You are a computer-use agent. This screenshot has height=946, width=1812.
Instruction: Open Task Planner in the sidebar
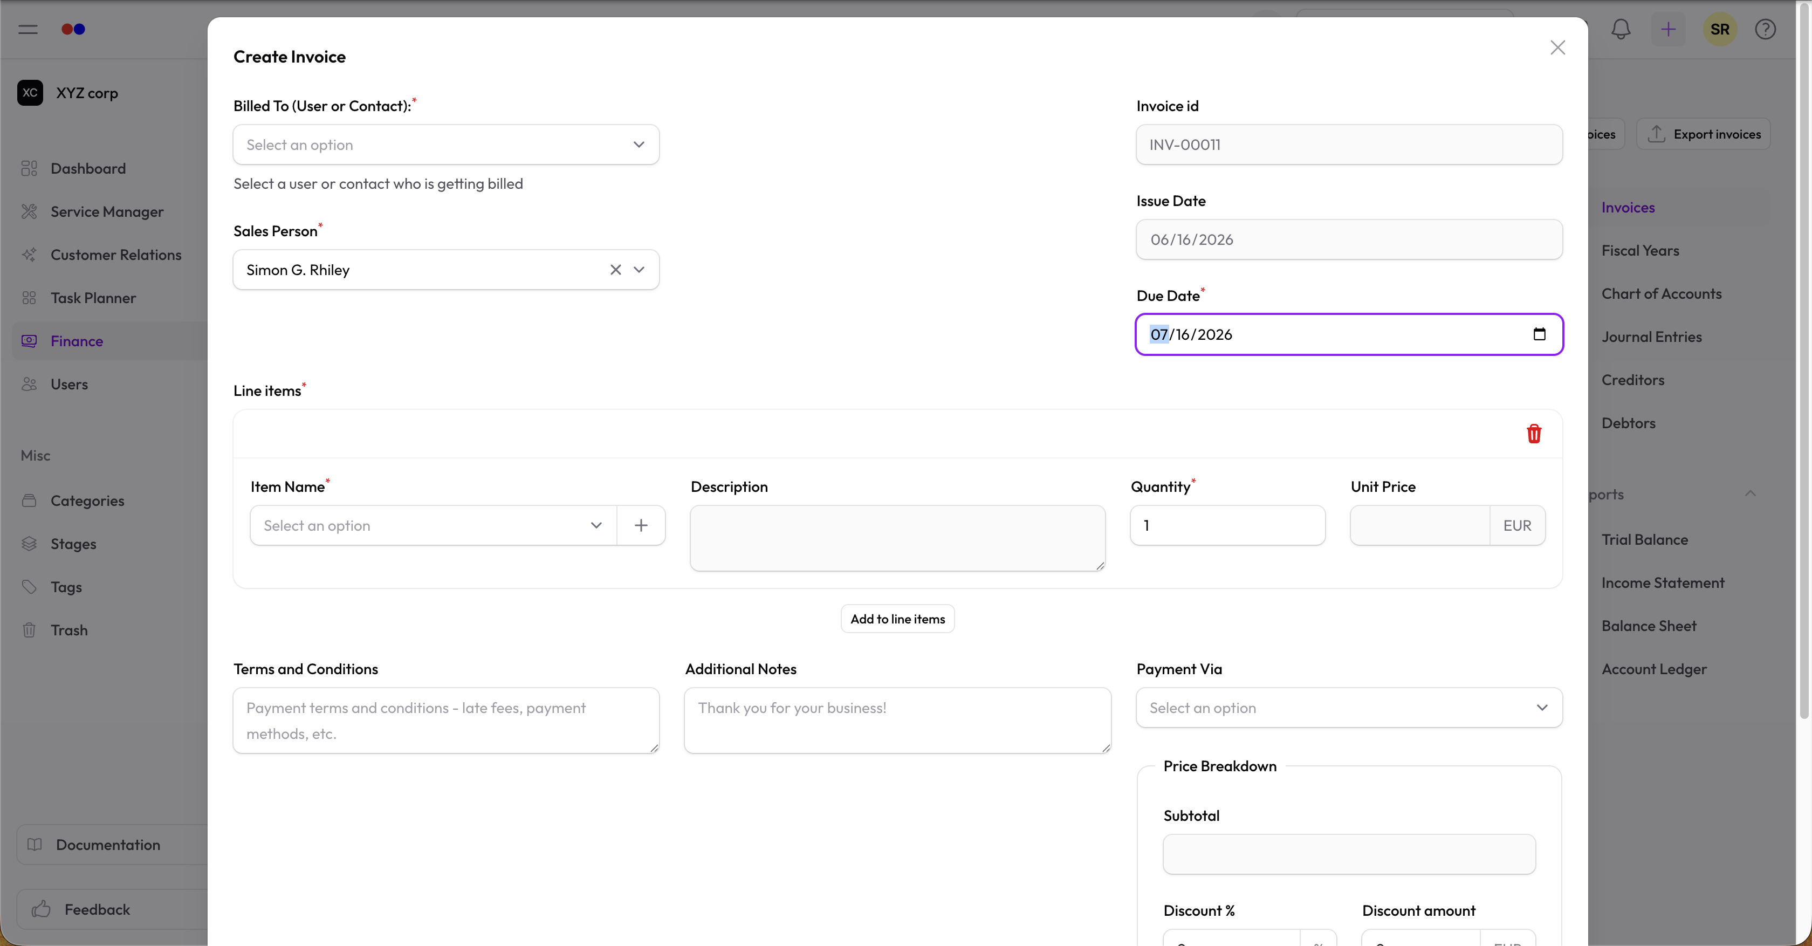(93, 298)
